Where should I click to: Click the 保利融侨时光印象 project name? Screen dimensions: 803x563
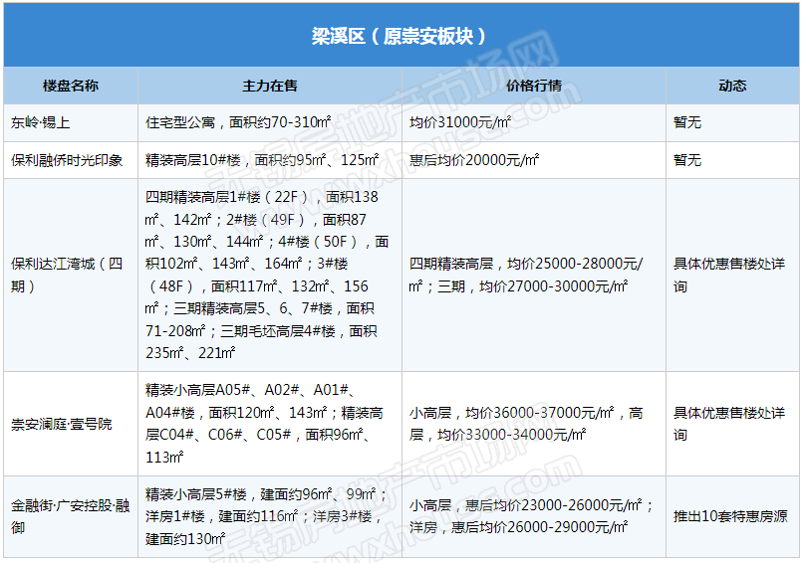pyautogui.click(x=68, y=160)
